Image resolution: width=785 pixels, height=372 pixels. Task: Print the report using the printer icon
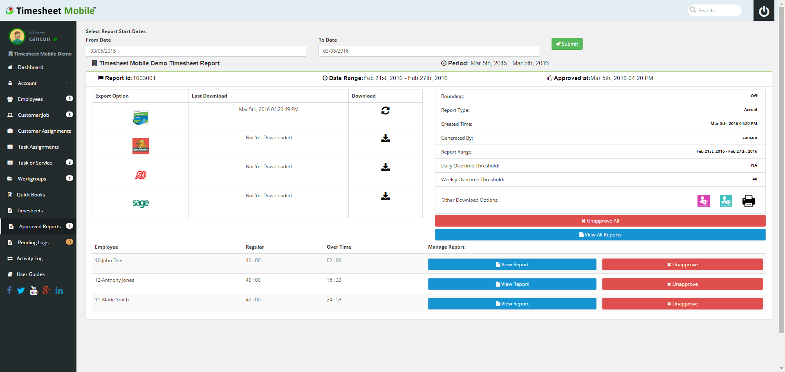[748, 200]
